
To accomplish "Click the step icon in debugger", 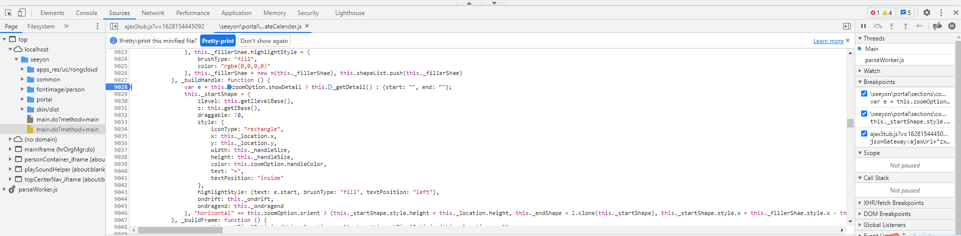I will tap(919, 26).
